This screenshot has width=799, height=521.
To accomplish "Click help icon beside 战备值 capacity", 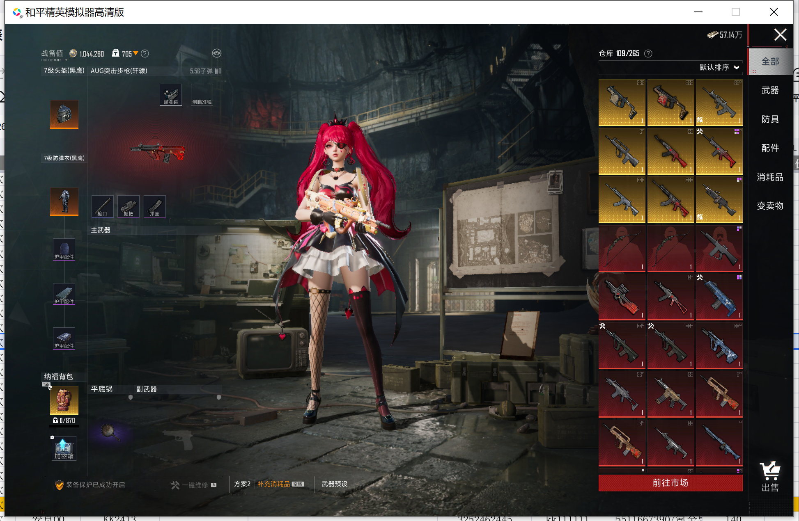I will pos(145,54).
